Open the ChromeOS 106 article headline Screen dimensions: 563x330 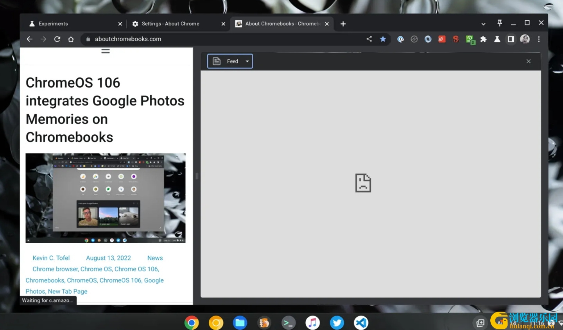[x=105, y=110]
